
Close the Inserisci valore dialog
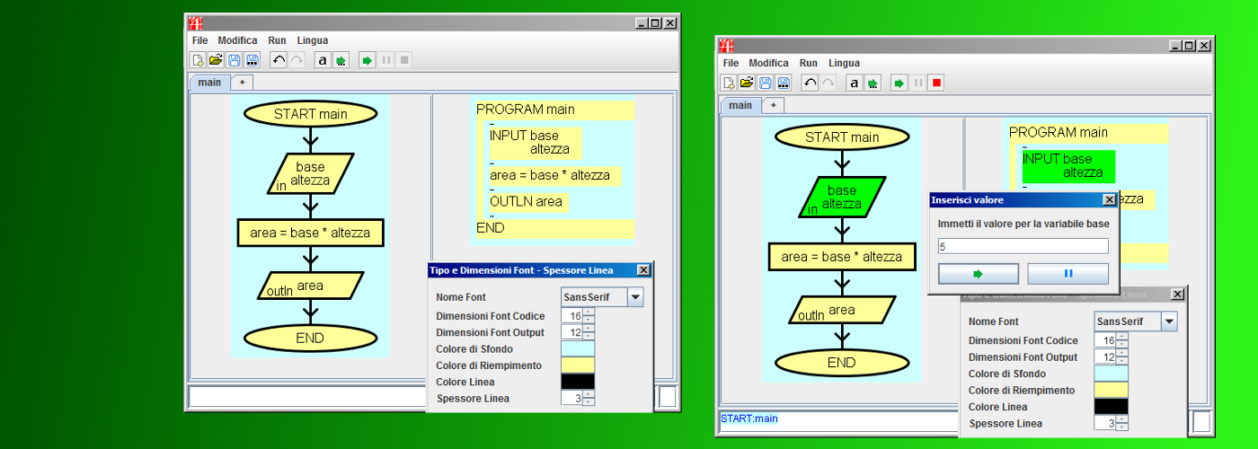point(1109,200)
